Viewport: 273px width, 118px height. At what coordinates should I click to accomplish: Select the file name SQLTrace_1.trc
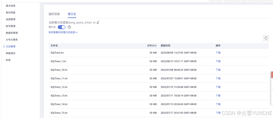click(58, 61)
